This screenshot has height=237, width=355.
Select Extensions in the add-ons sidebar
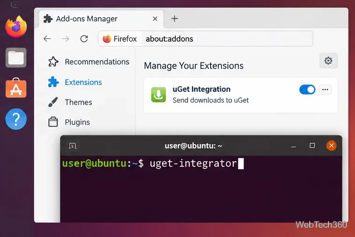click(x=75, y=82)
